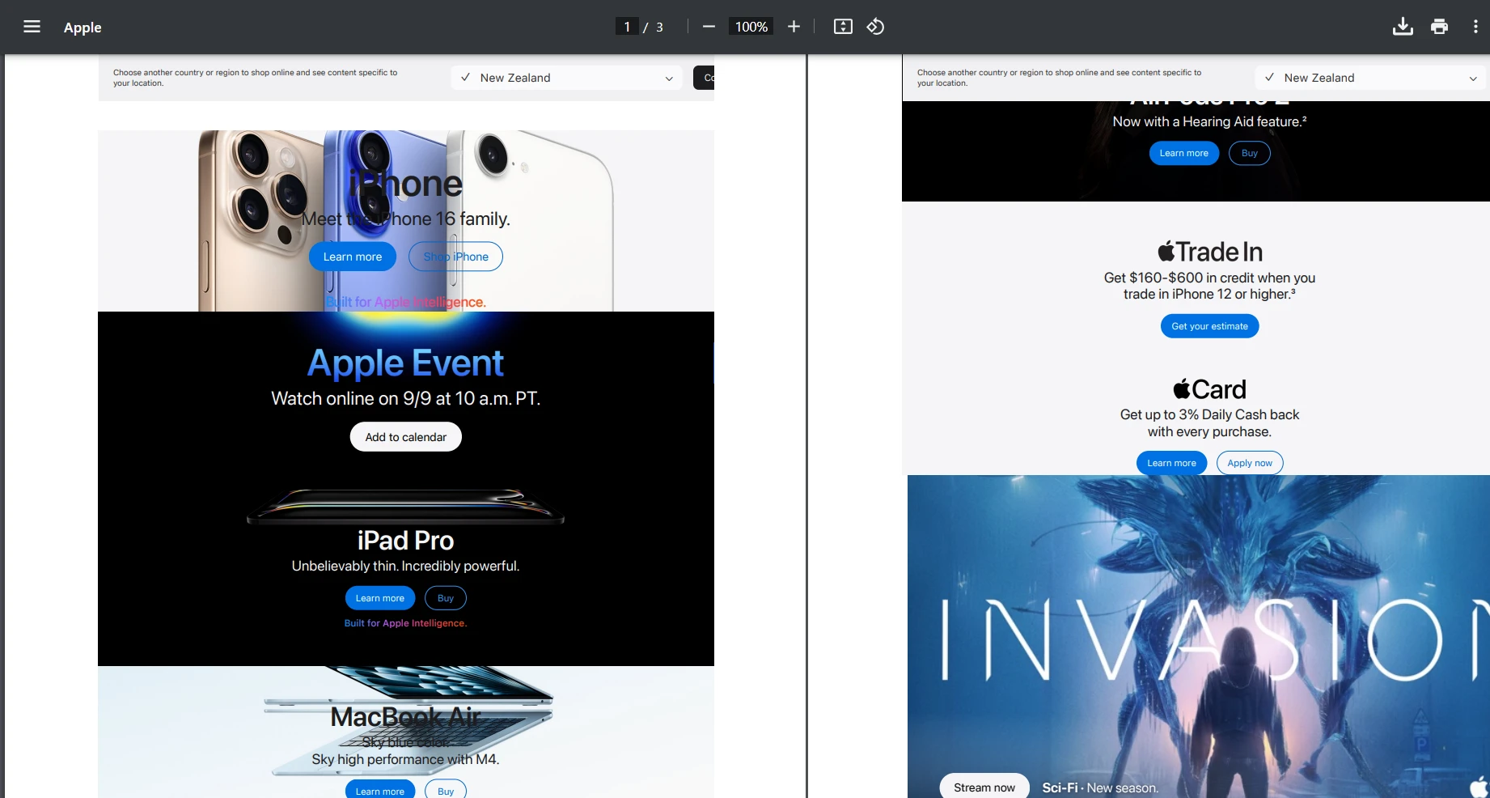Click the zoom in plus icon
The height and width of the screenshot is (798, 1490).
click(x=794, y=27)
